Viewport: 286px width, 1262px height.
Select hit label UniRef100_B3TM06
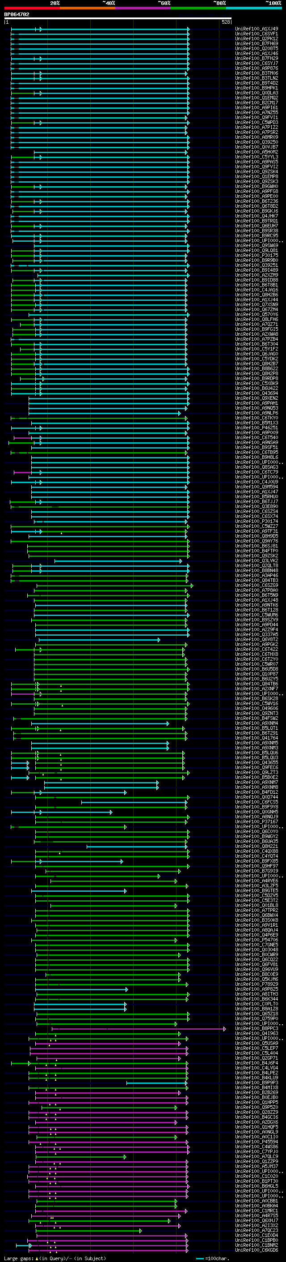pos(257,73)
